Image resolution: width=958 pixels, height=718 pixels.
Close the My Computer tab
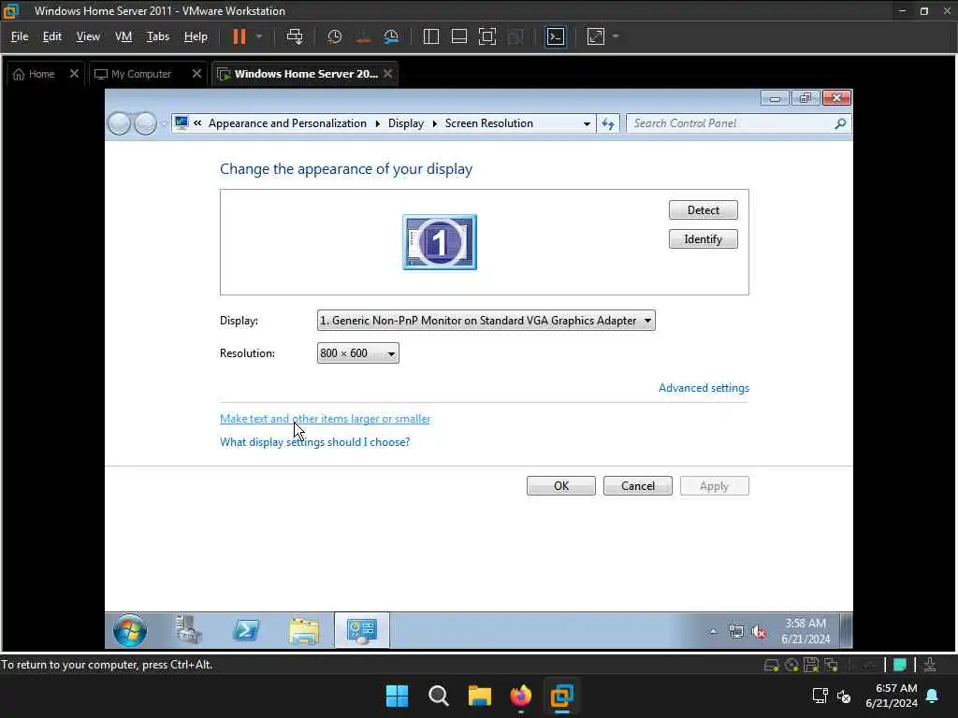point(196,74)
